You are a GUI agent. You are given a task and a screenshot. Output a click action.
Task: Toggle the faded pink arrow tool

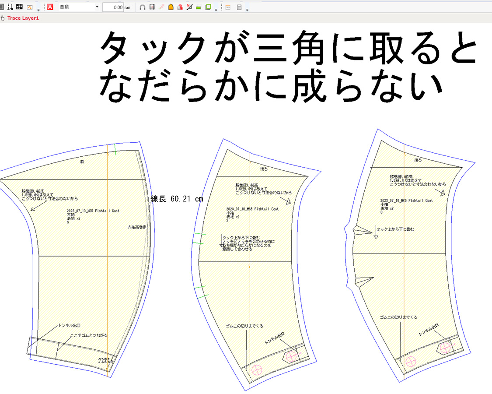(x=161, y=7)
